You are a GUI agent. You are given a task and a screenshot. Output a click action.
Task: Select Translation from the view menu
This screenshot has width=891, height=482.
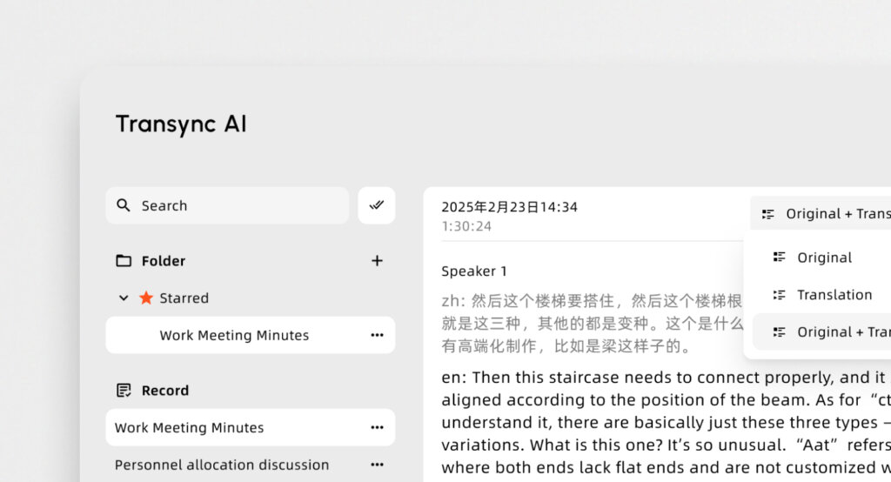point(834,295)
